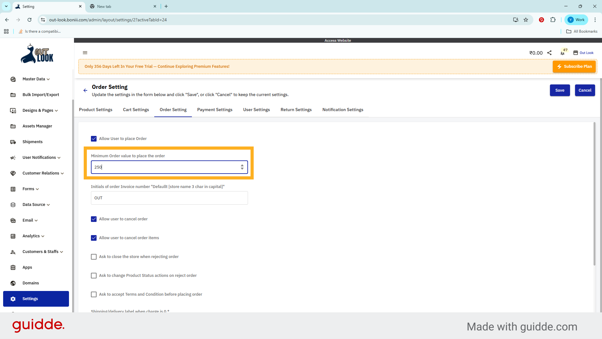Bookmark this page with the star icon
The height and width of the screenshot is (339, 602).
tap(526, 20)
